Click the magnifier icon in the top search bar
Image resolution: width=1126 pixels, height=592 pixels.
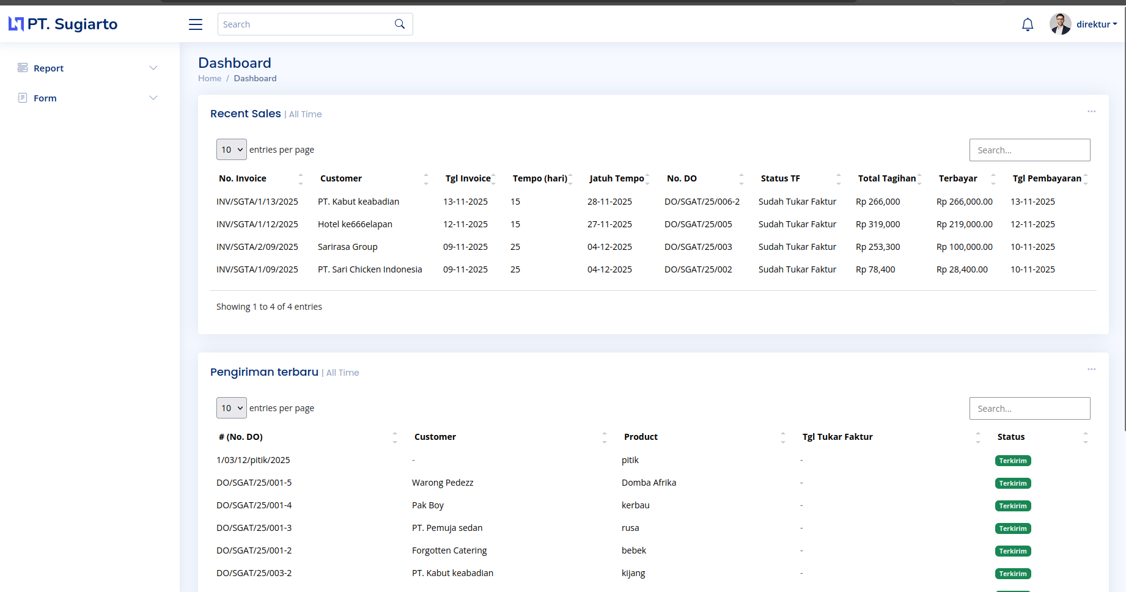pyautogui.click(x=399, y=24)
